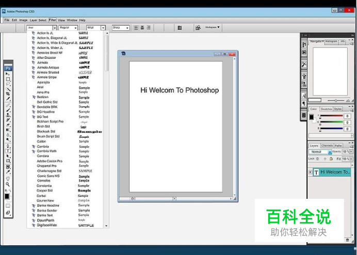Click the font list scroll down arrow
The image size is (357, 255).
[x=106, y=226]
